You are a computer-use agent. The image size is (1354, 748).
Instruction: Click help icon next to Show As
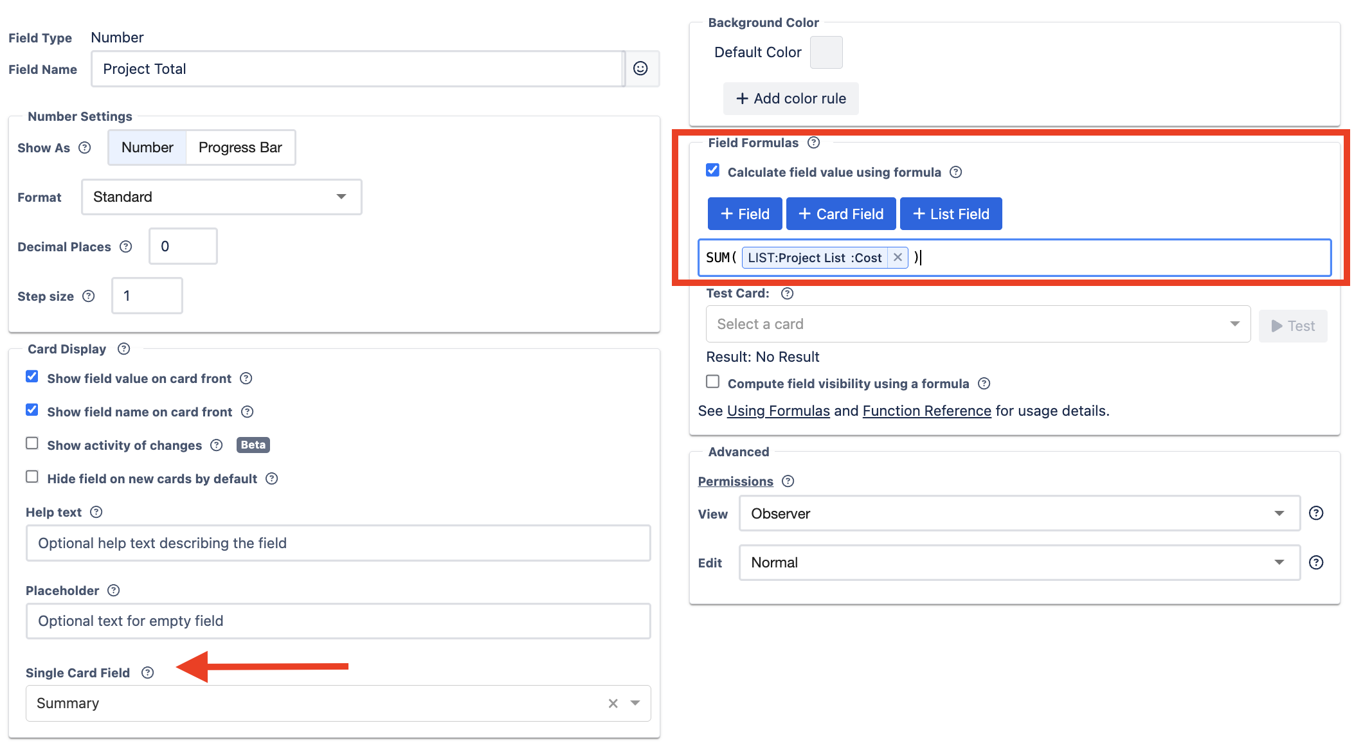click(85, 148)
